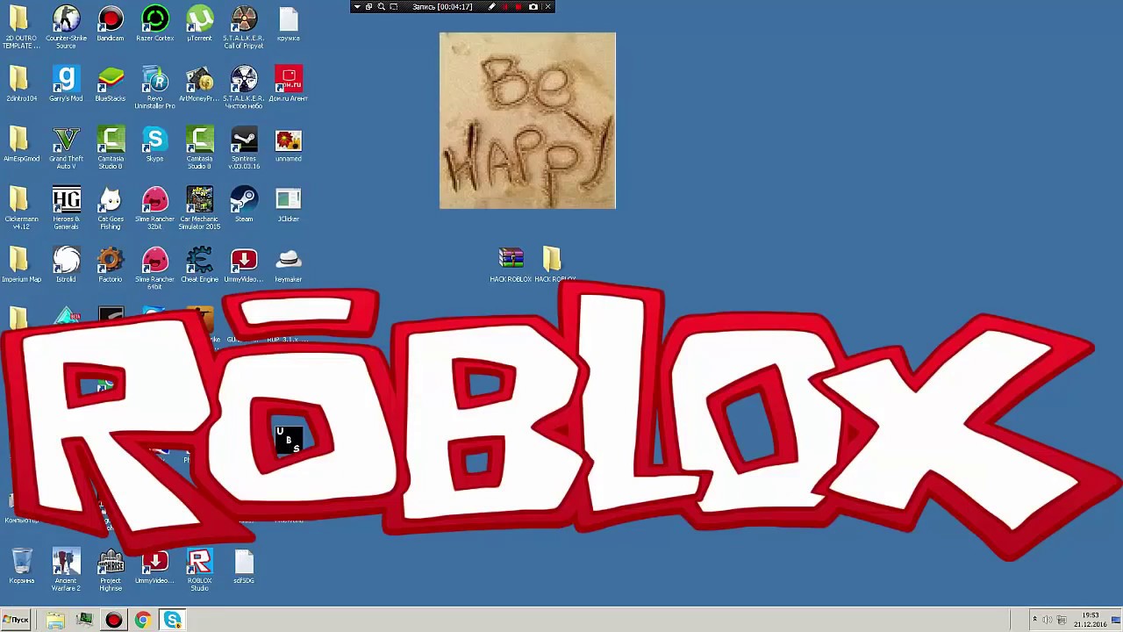Select the Корзина recycle bin
Image resolution: width=1123 pixels, height=632 pixels.
(22, 566)
